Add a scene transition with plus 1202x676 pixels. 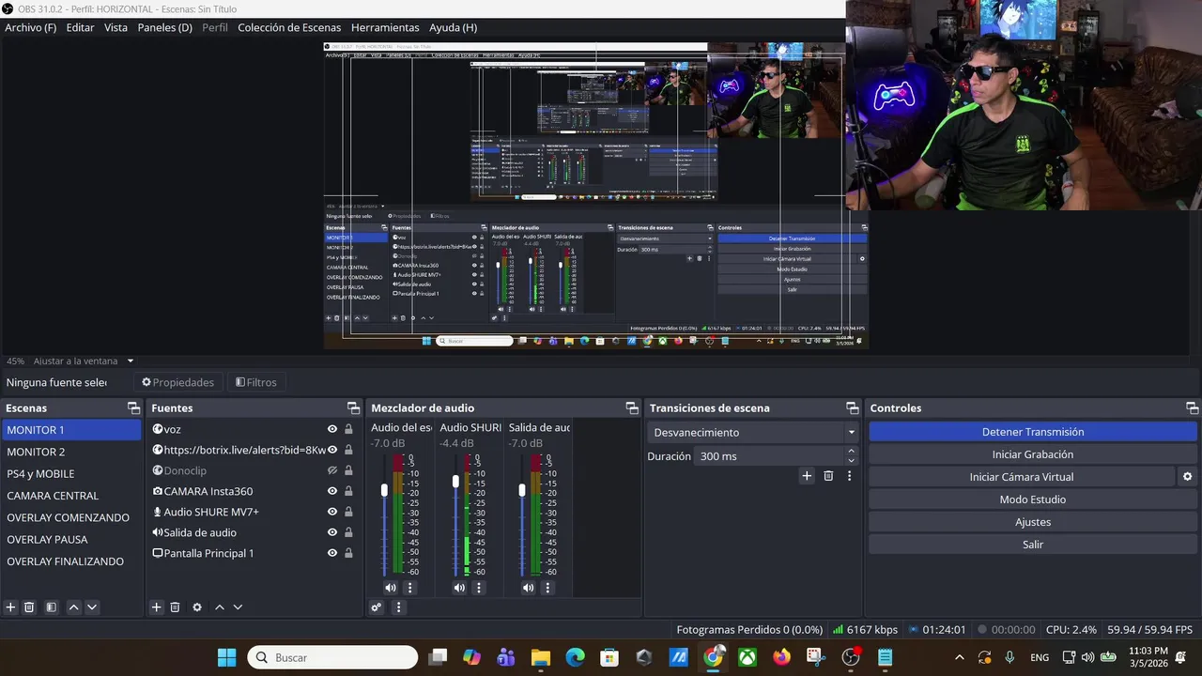coord(807,476)
